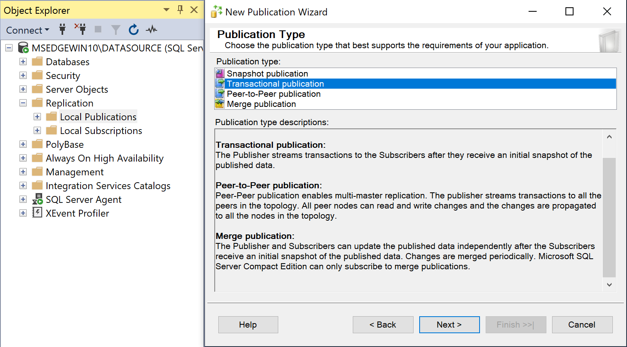Screen dimensions: 627x347
Task: Refresh the Object Explorer tree
Action: (x=133, y=29)
